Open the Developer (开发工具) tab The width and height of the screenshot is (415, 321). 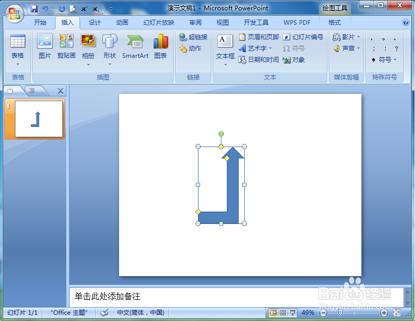point(256,23)
